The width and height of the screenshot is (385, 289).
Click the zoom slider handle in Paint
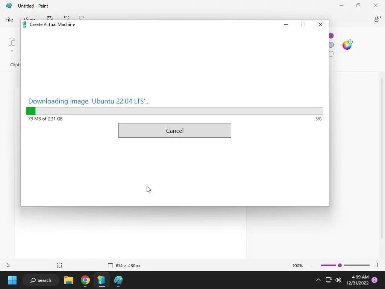(340, 265)
